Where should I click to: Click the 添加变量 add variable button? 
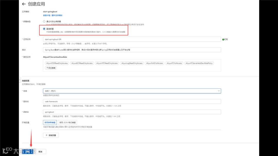click(x=51, y=135)
